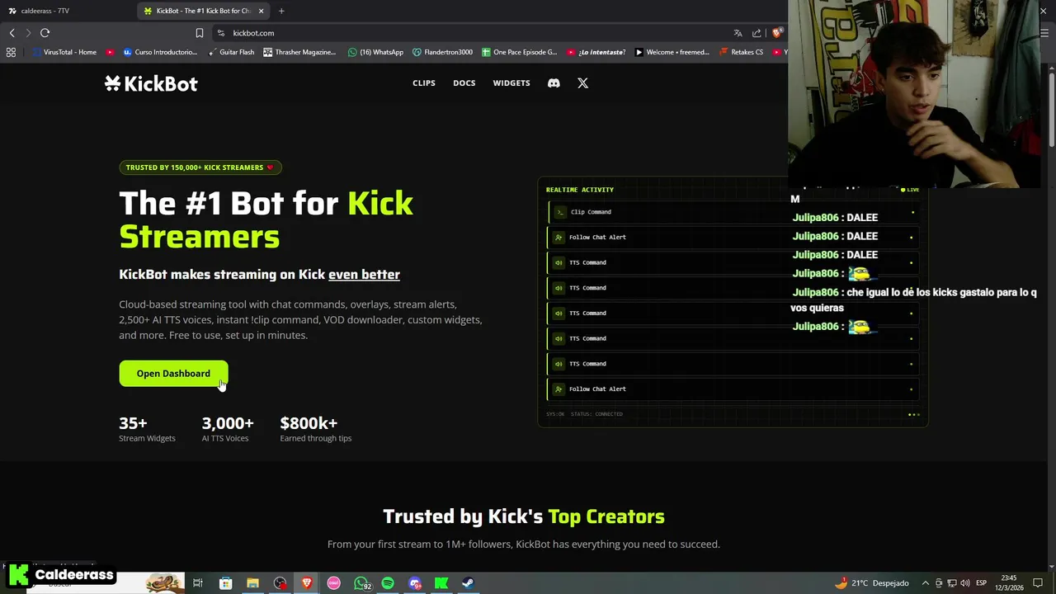Open Thrasher Magazine bookmark
Screen dimensions: 1056x594
tap(299, 52)
